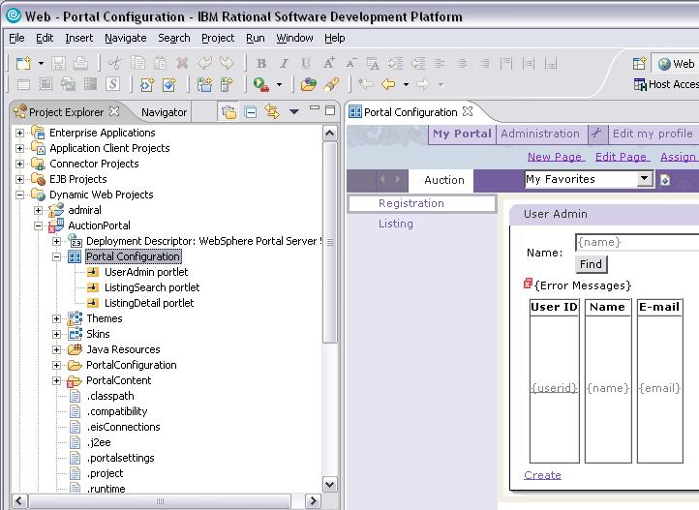Toggle align left
The image size is (699, 510).
440,64
